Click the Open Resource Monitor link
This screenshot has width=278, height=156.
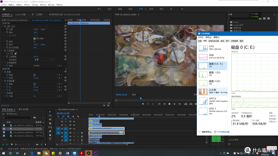point(223,132)
